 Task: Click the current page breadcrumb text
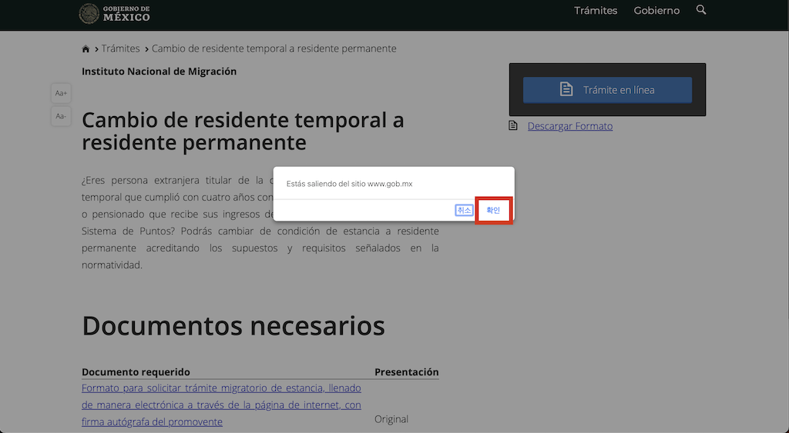tap(274, 48)
